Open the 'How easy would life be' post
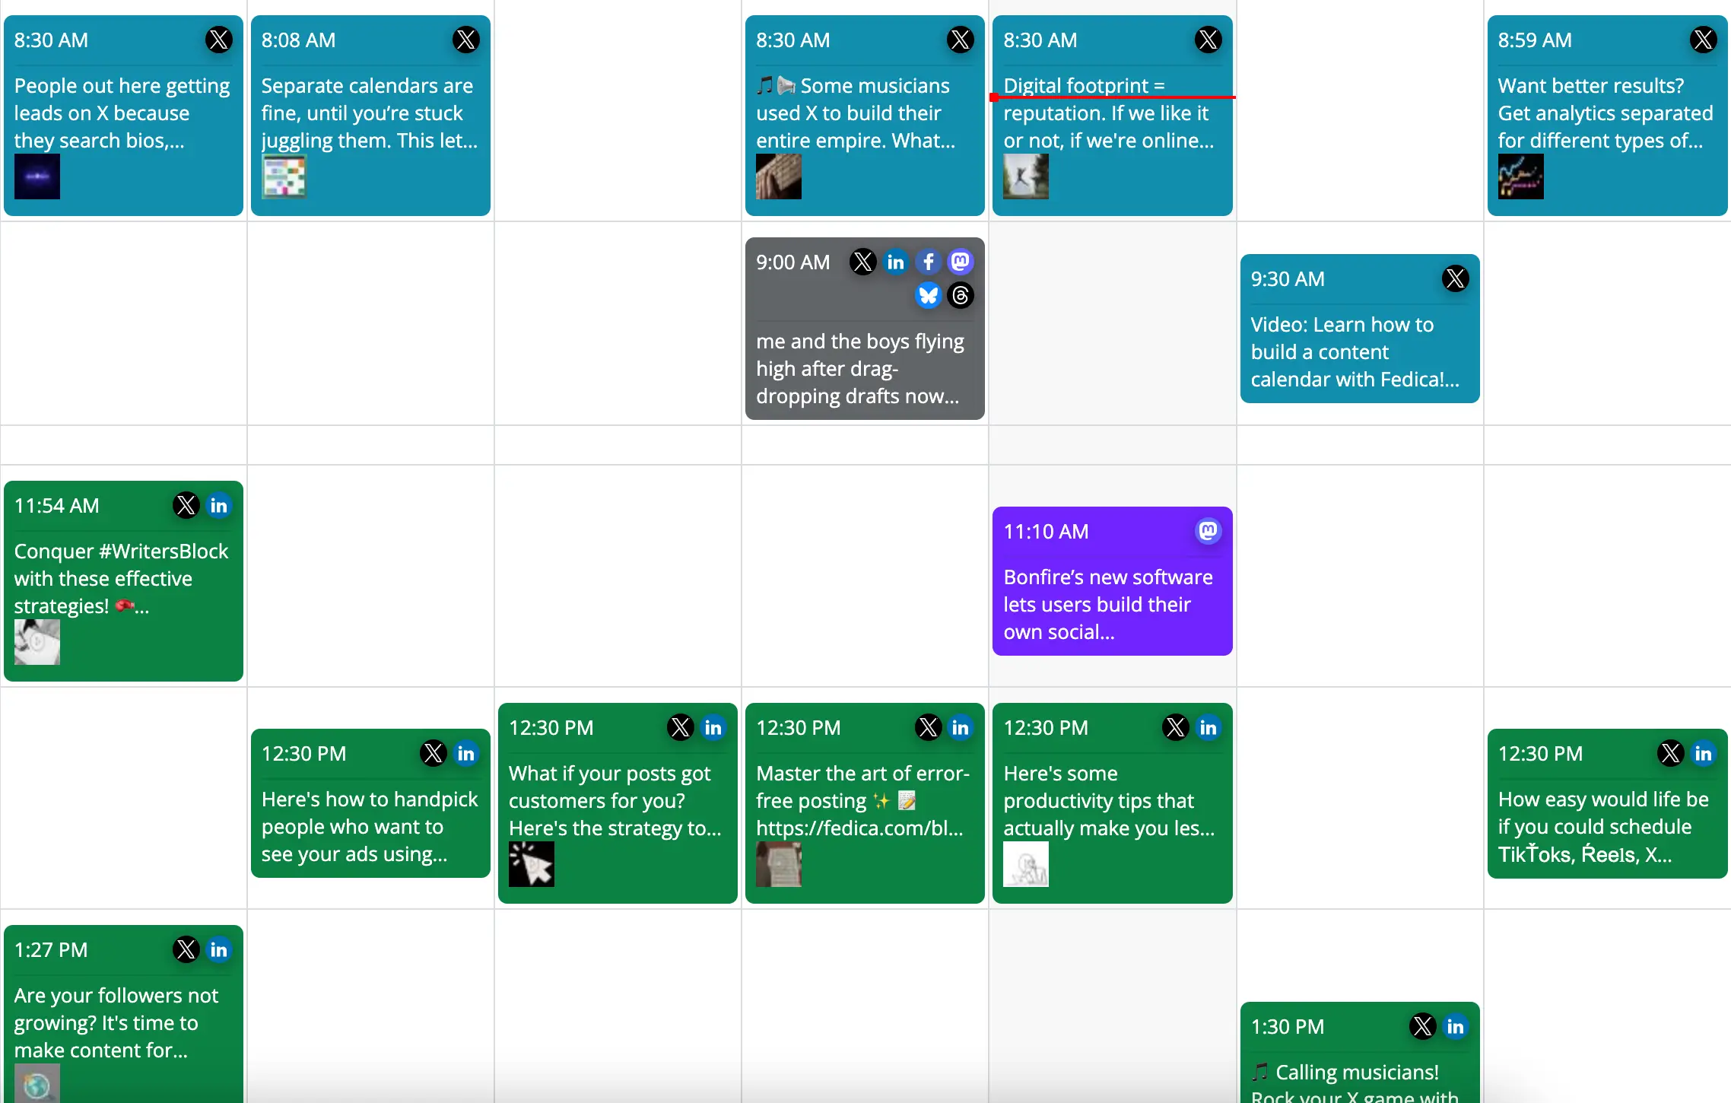 tap(1605, 826)
